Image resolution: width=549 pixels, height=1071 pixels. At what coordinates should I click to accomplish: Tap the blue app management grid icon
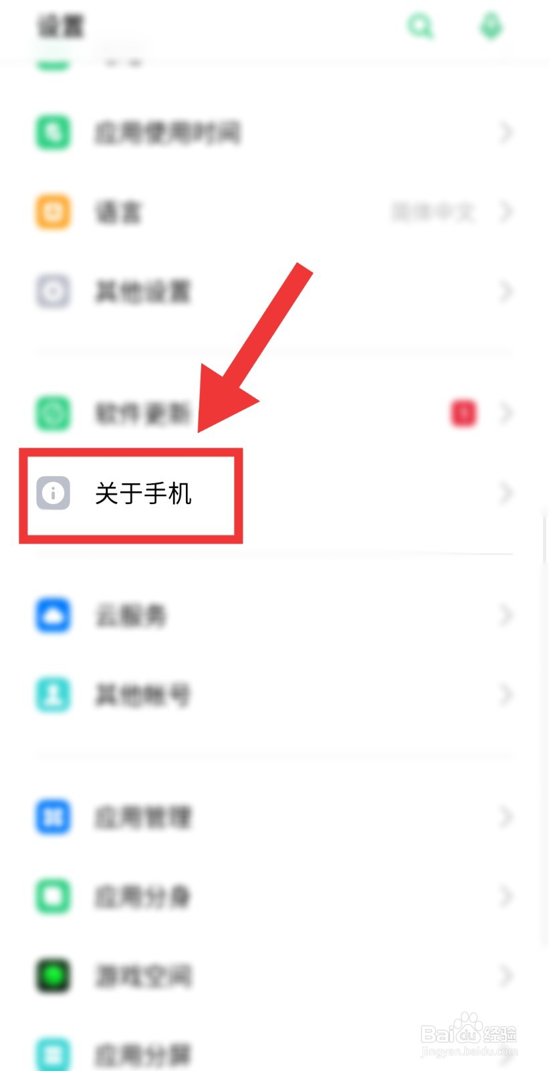tap(53, 817)
